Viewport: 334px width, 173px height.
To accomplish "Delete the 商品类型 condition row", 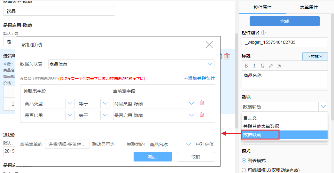I will coord(202,103).
